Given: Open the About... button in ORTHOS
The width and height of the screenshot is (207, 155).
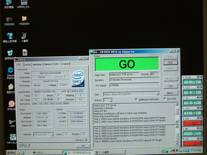Looking at the screenshot, I should 171,93.
